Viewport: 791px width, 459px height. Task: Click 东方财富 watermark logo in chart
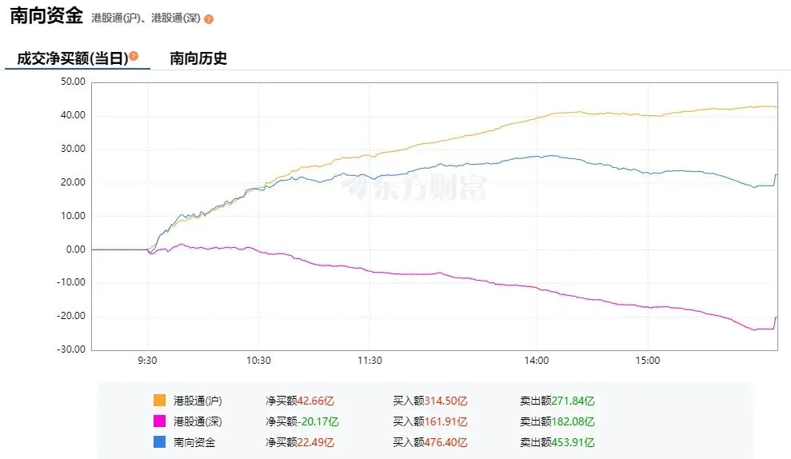[413, 186]
